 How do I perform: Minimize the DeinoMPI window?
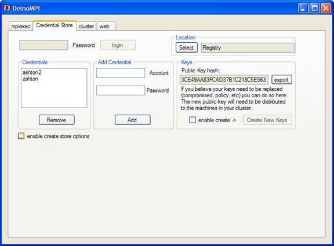point(303,8)
